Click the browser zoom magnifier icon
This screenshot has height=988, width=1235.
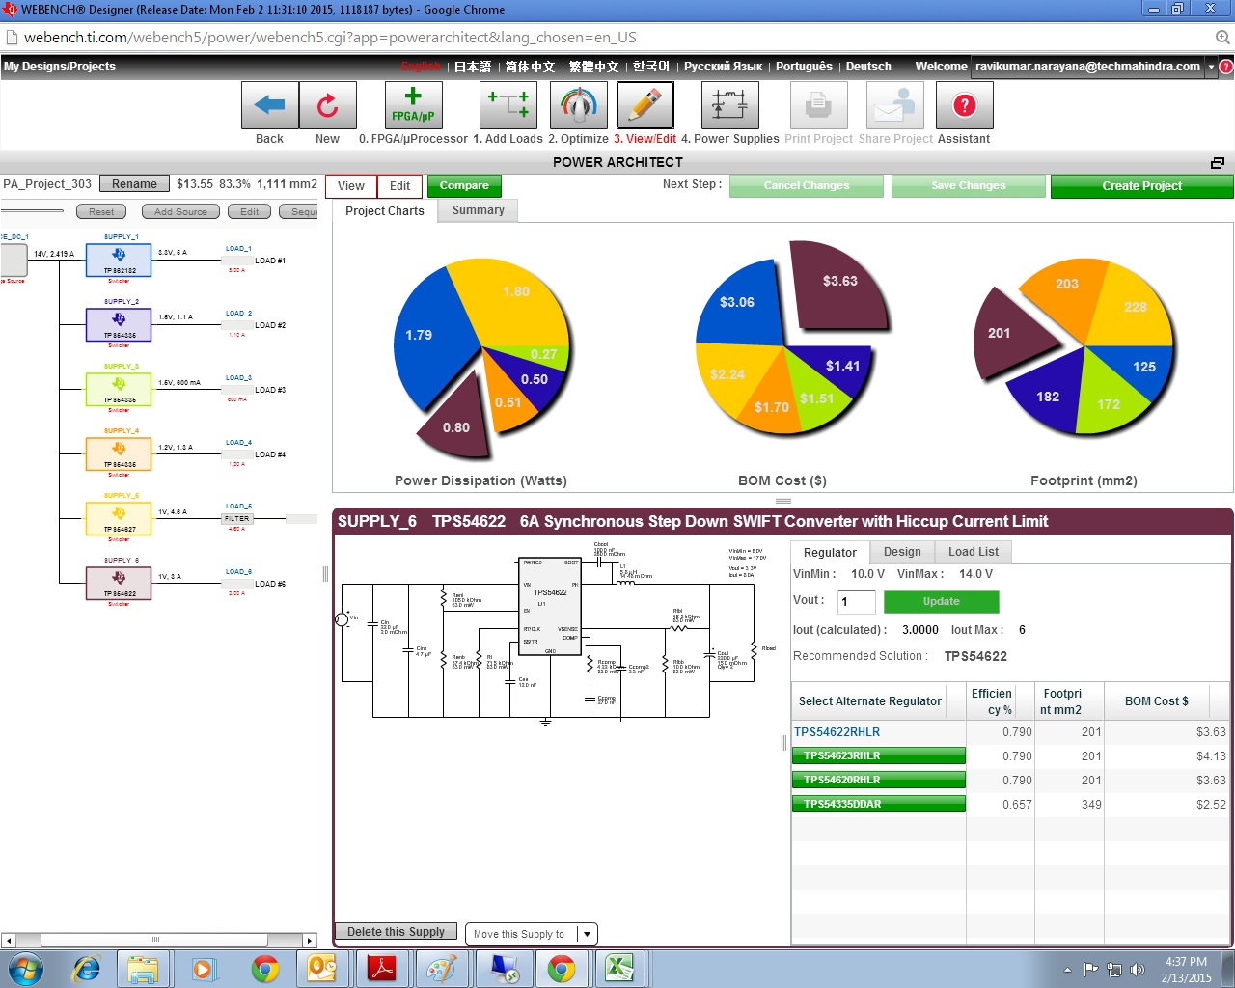[1222, 38]
